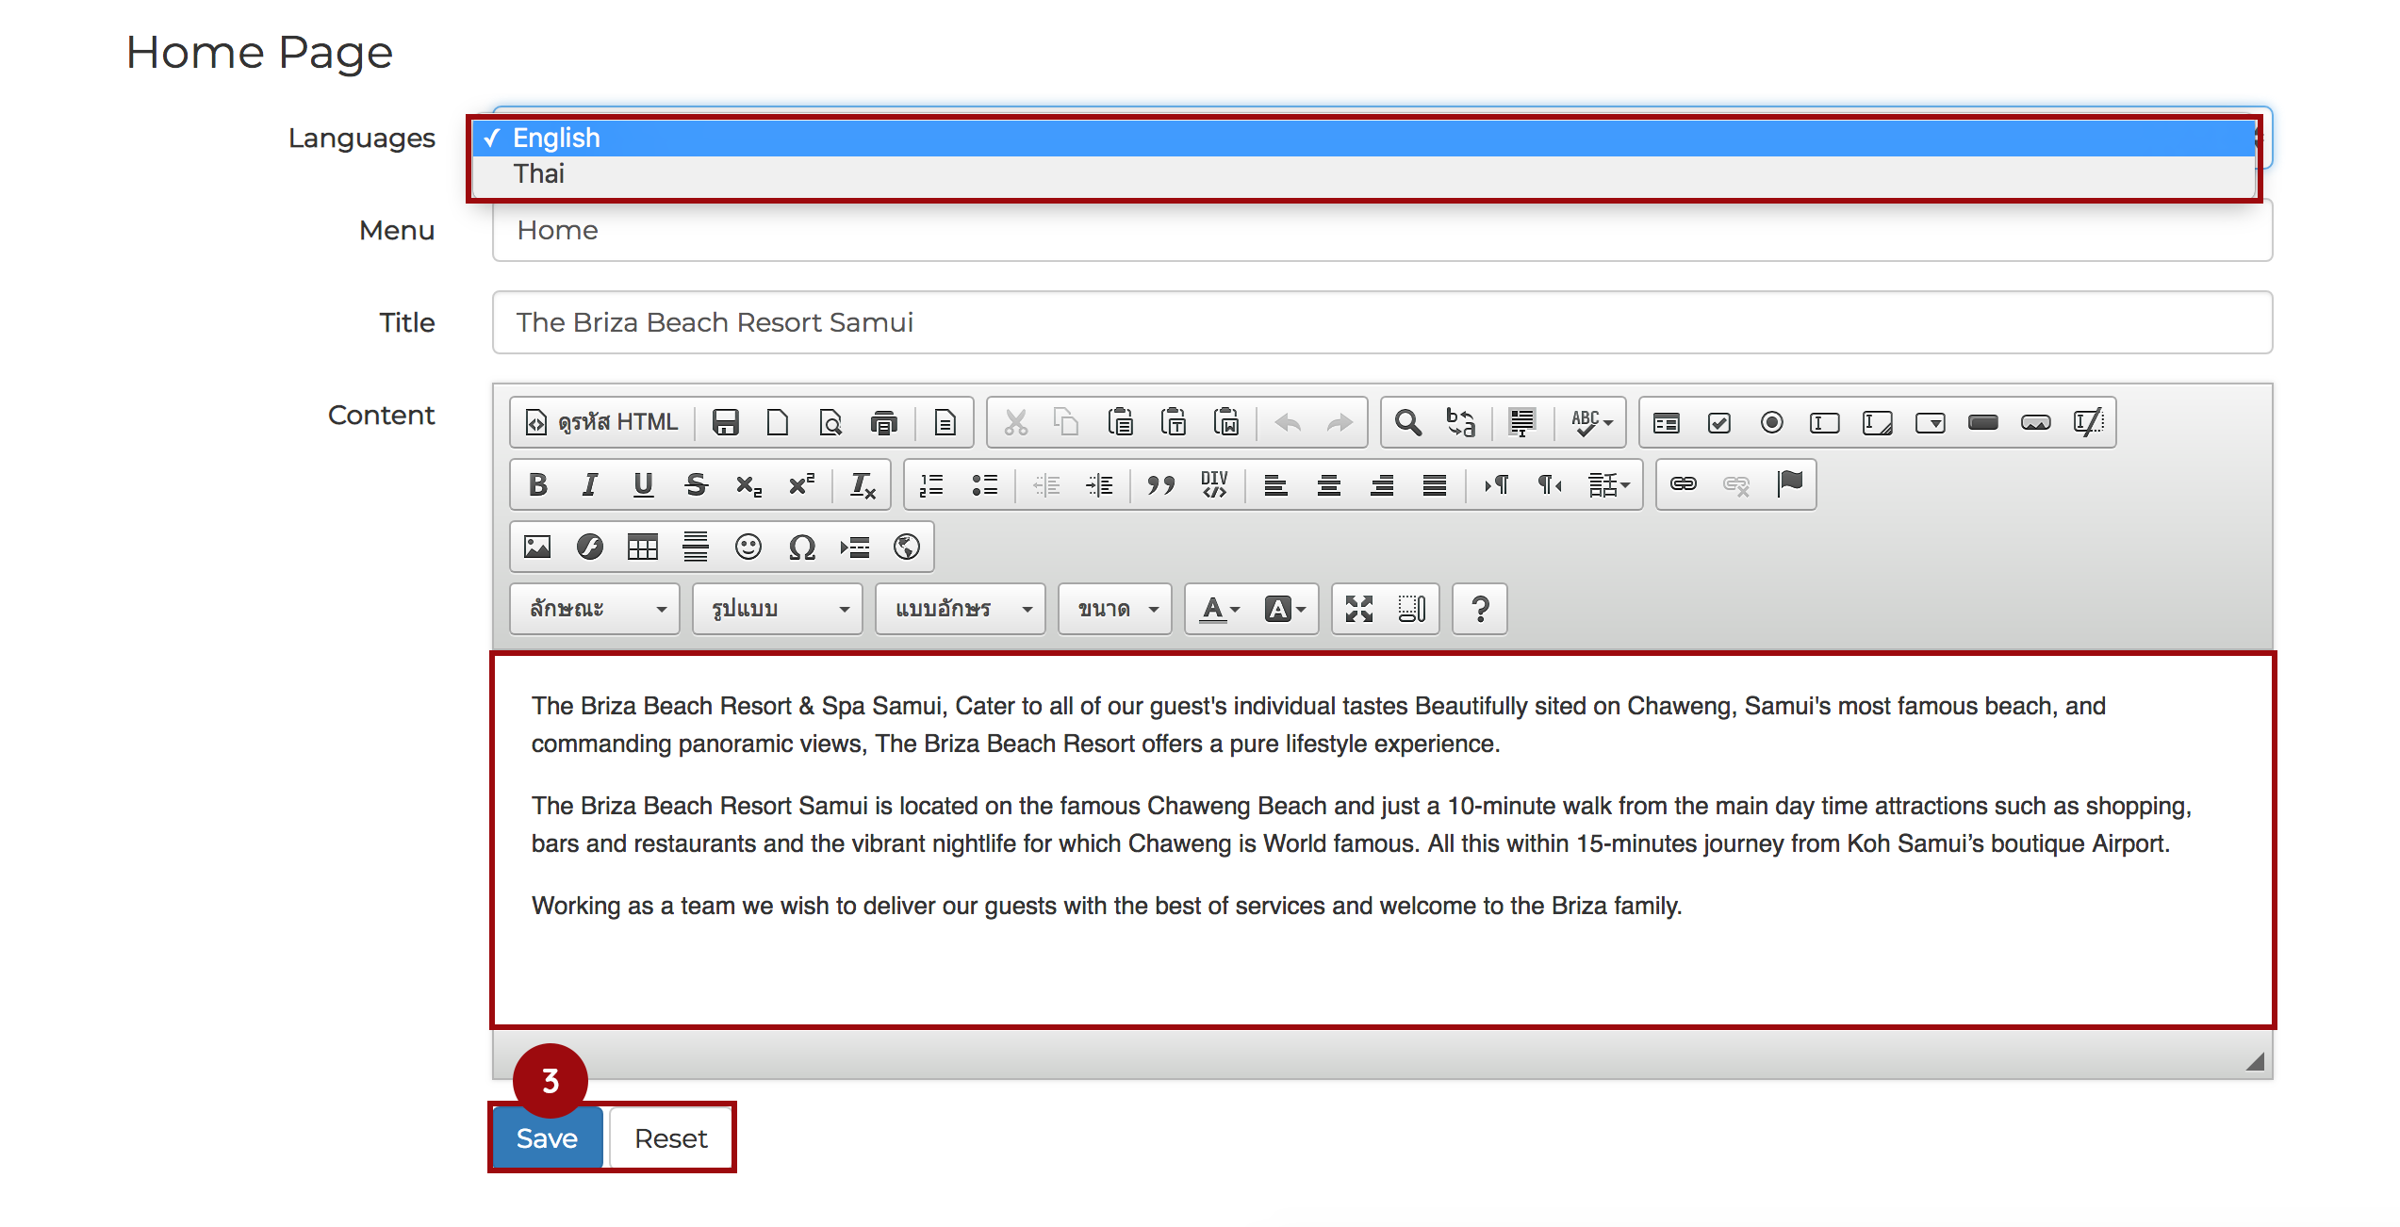Click the Save disk icon in editor toolbar
Screen dimensions: 2400x1227
pos(725,422)
